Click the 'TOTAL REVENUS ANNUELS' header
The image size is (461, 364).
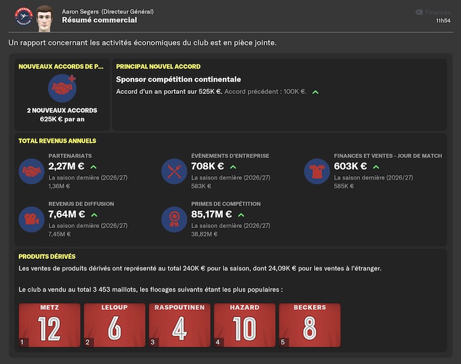[x=57, y=141]
